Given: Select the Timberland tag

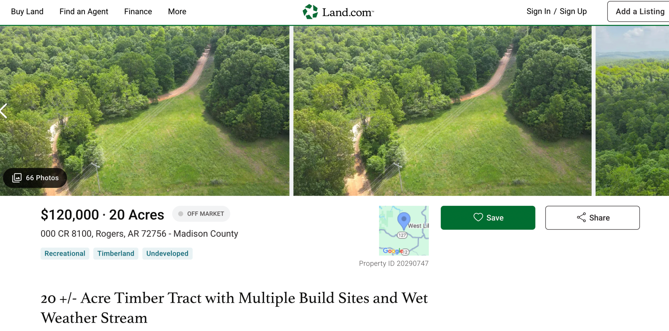Looking at the screenshot, I should [116, 253].
